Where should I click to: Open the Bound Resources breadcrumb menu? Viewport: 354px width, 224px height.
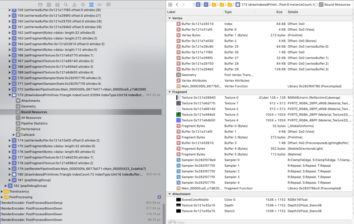[335, 4]
